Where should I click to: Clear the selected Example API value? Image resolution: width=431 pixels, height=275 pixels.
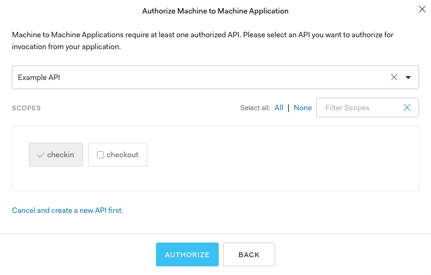point(394,77)
